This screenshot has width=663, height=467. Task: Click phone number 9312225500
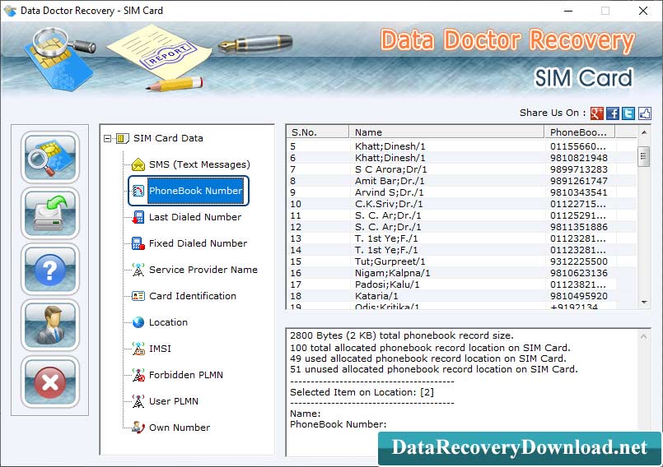[x=579, y=261]
